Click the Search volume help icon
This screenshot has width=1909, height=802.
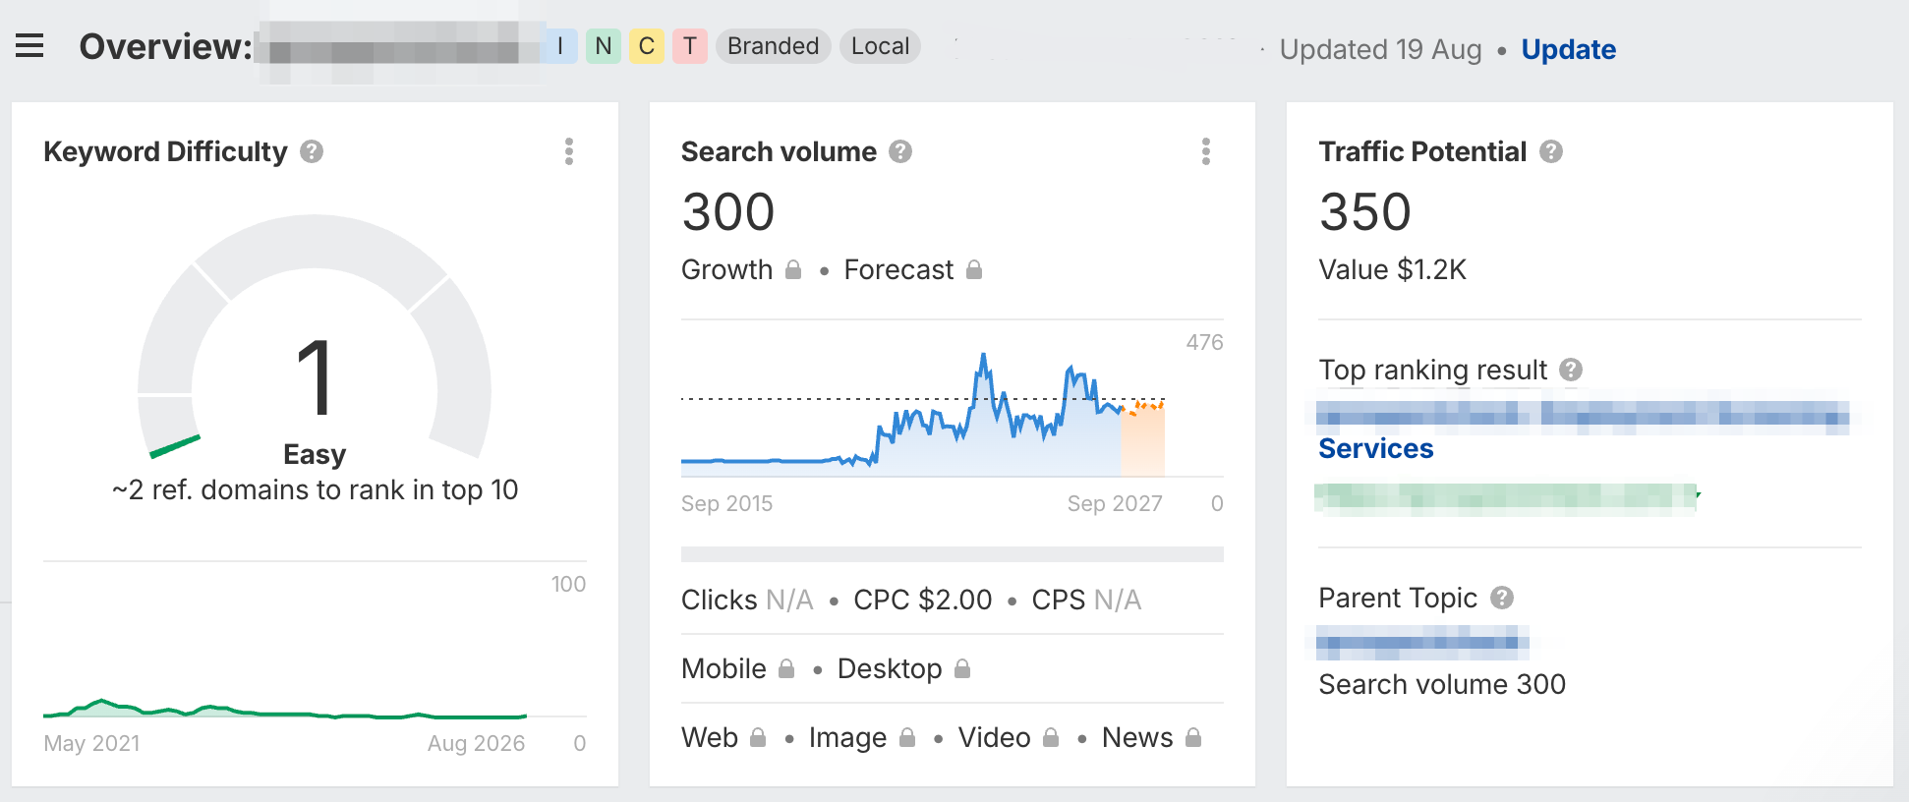click(900, 151)
